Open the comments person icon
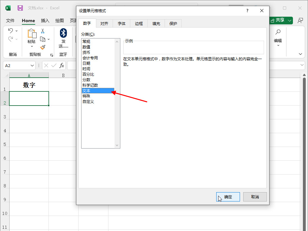This screenshot has width=308, height=231. [x=300, y=21]
